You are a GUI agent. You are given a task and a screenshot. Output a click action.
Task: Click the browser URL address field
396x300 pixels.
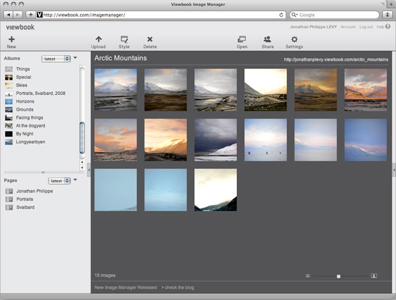click(x=161, y=15)
